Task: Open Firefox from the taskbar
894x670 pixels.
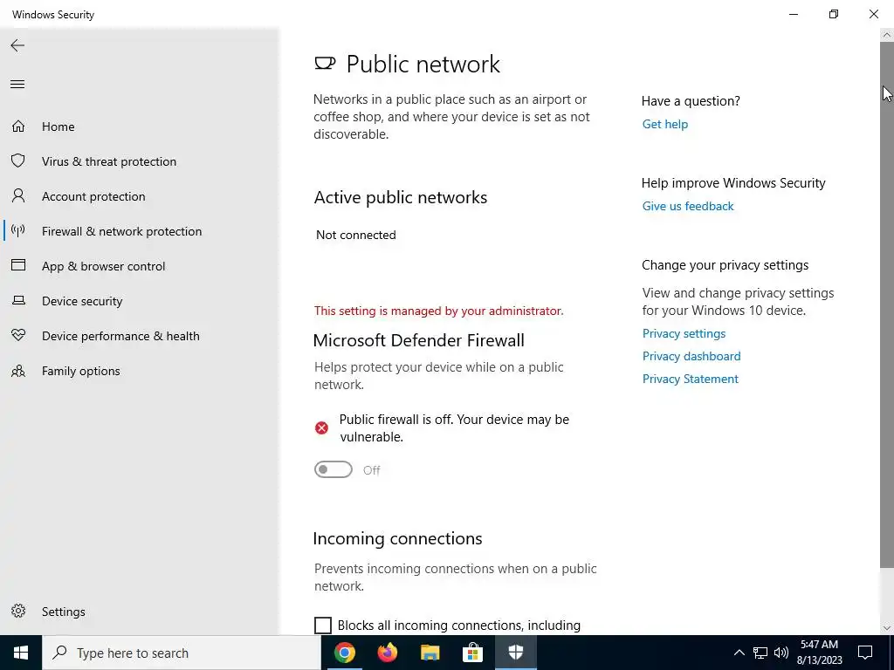Action: (x=387, y=653)
